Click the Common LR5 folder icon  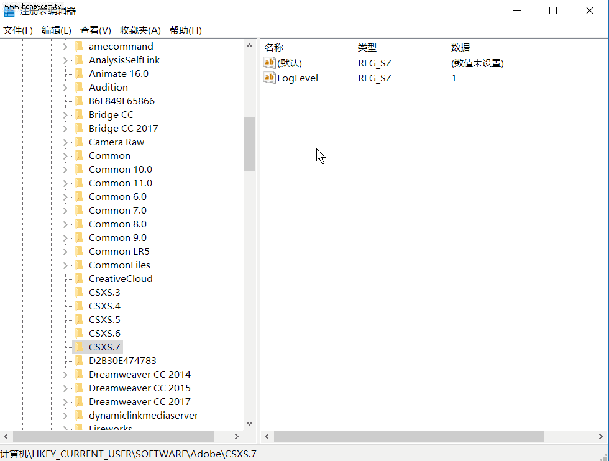click(79, 252)
